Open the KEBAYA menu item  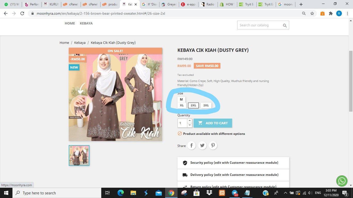click(86, 23)
